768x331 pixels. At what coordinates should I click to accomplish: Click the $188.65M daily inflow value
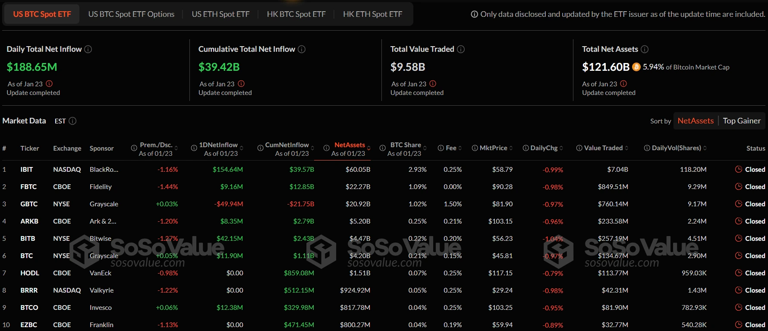(x=32, y=67)
